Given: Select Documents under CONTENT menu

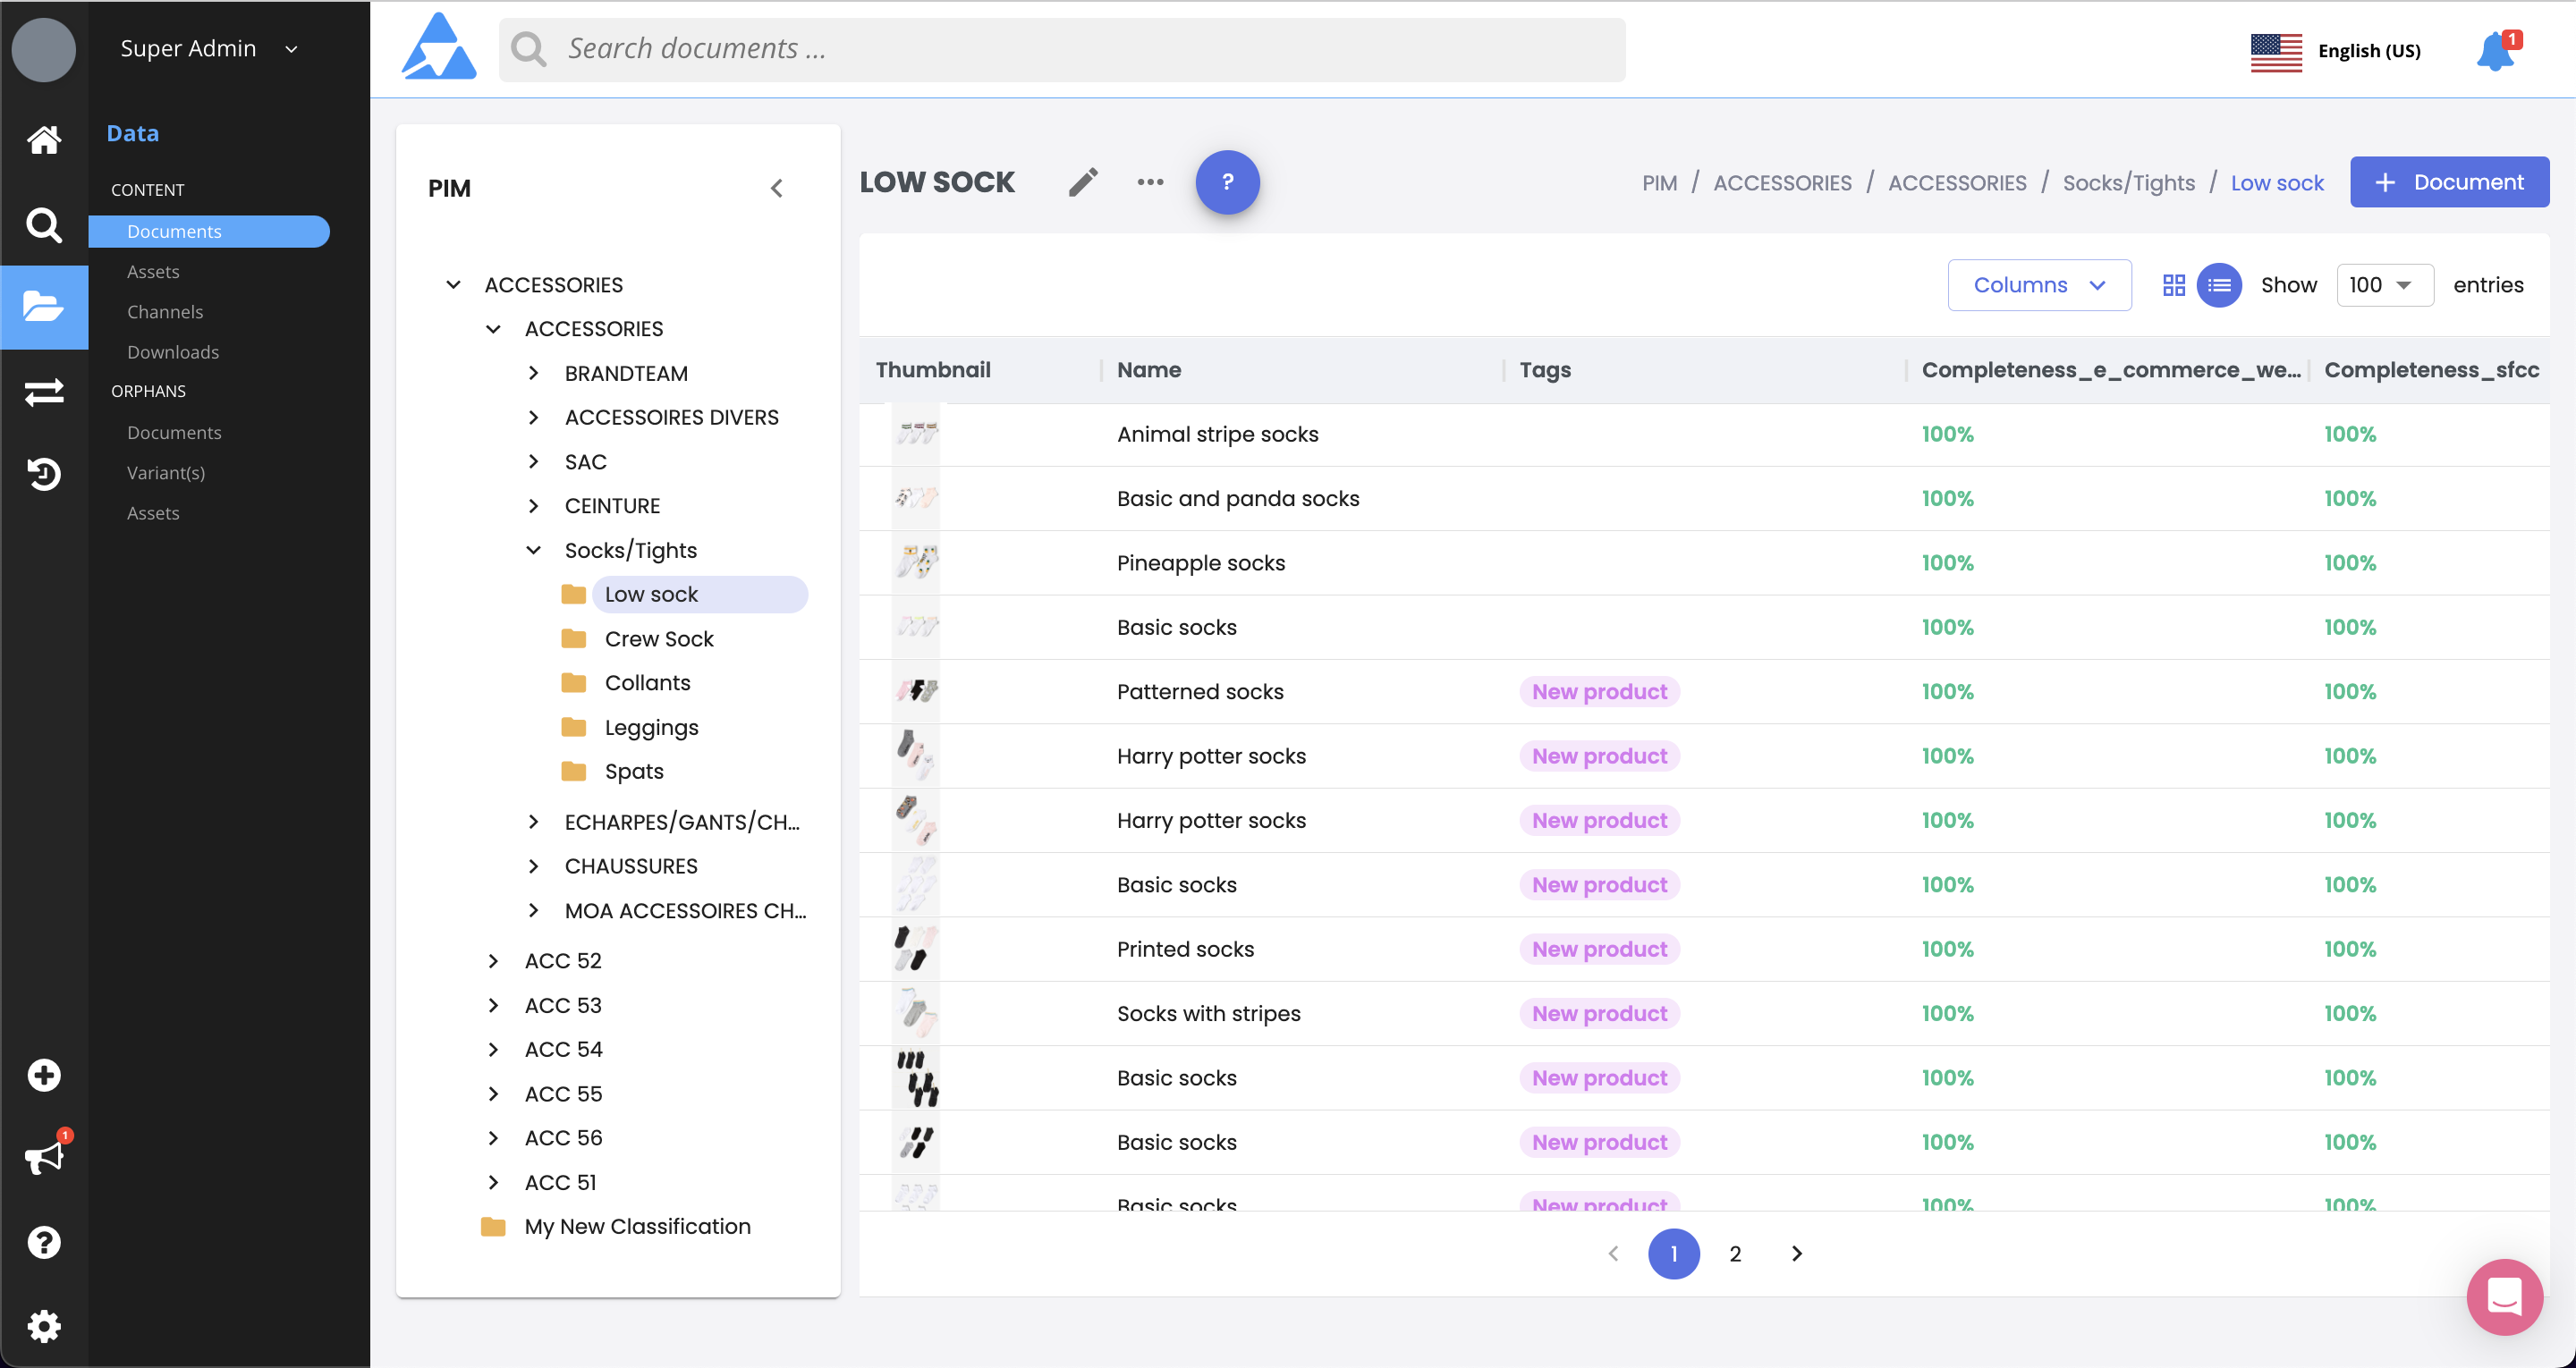Looking at the screenshot, I should (x=209, y=232).
